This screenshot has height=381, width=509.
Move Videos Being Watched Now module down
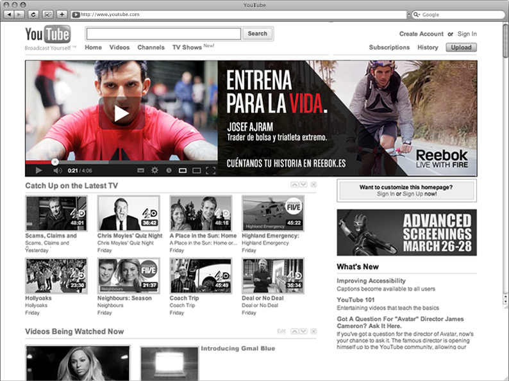303,331
